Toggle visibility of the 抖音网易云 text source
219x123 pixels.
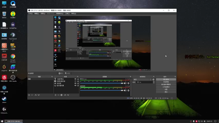[75, 79]
